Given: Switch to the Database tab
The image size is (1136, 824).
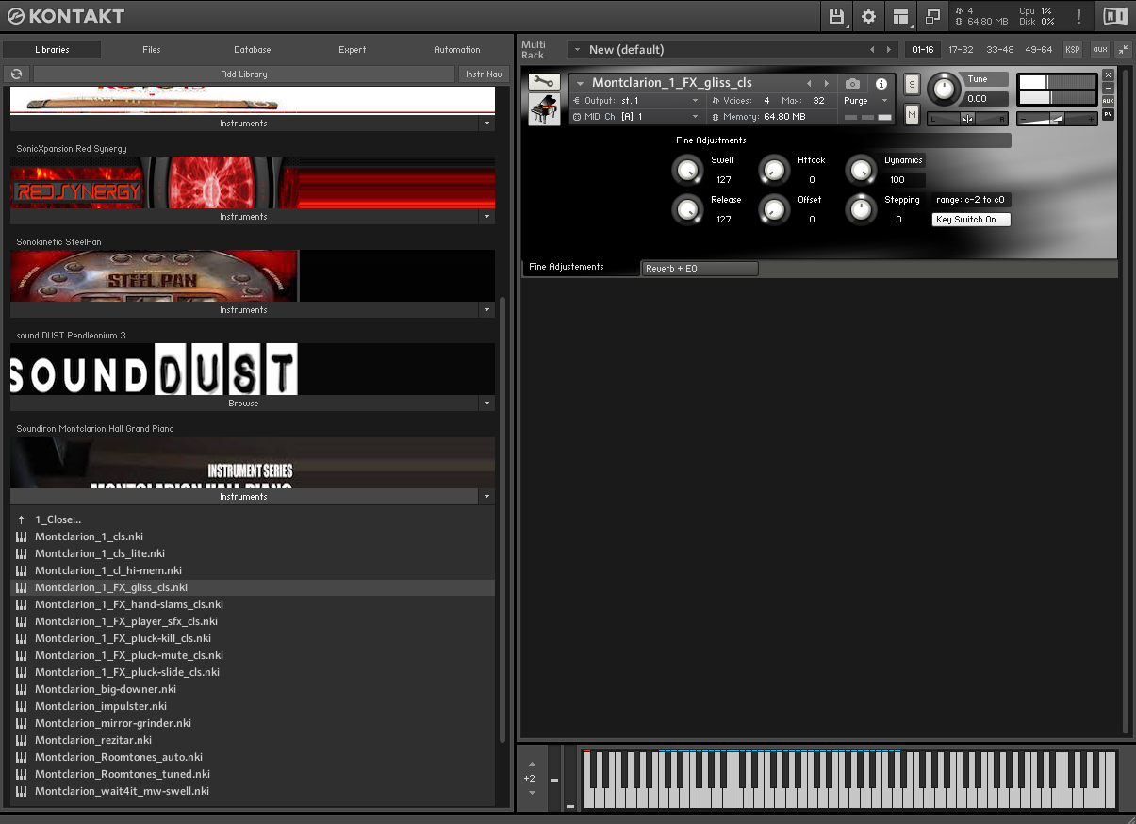Looking at the screenshot, I should pyautogui.click(x=253, y=49).
